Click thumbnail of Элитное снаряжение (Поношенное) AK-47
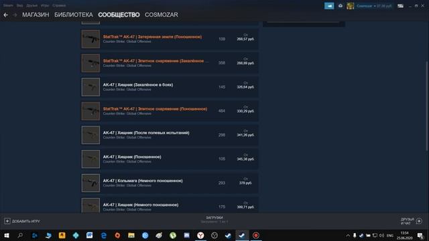This screenshot has width=429, height=241. 90,111
